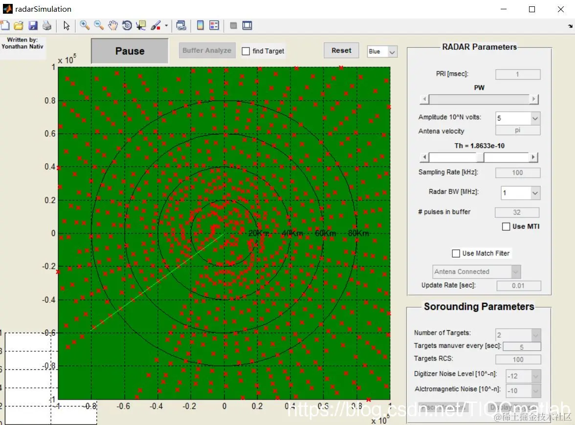The width and height of the screenshot is (575, 425).
Task: Click the PW slider right arrow
Action: pos(534,99)
